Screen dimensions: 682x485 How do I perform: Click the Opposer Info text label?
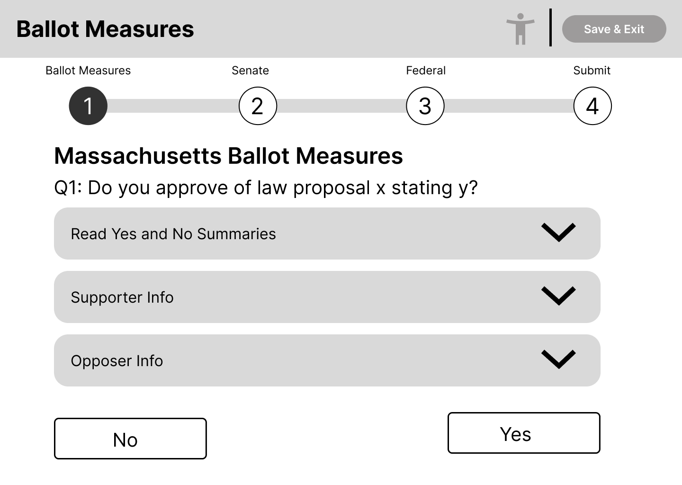pyautogui.click(x=117, y=361)
